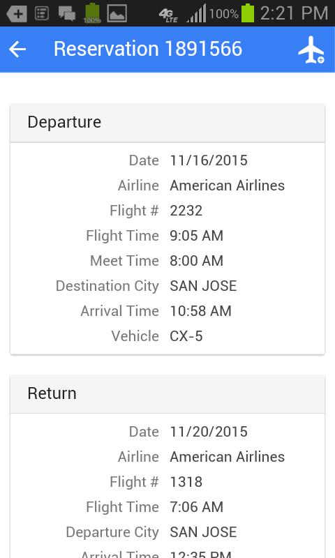Tap return flight number 1318
This screenshot has height=558, width=335.
click(x=186, y=482)
